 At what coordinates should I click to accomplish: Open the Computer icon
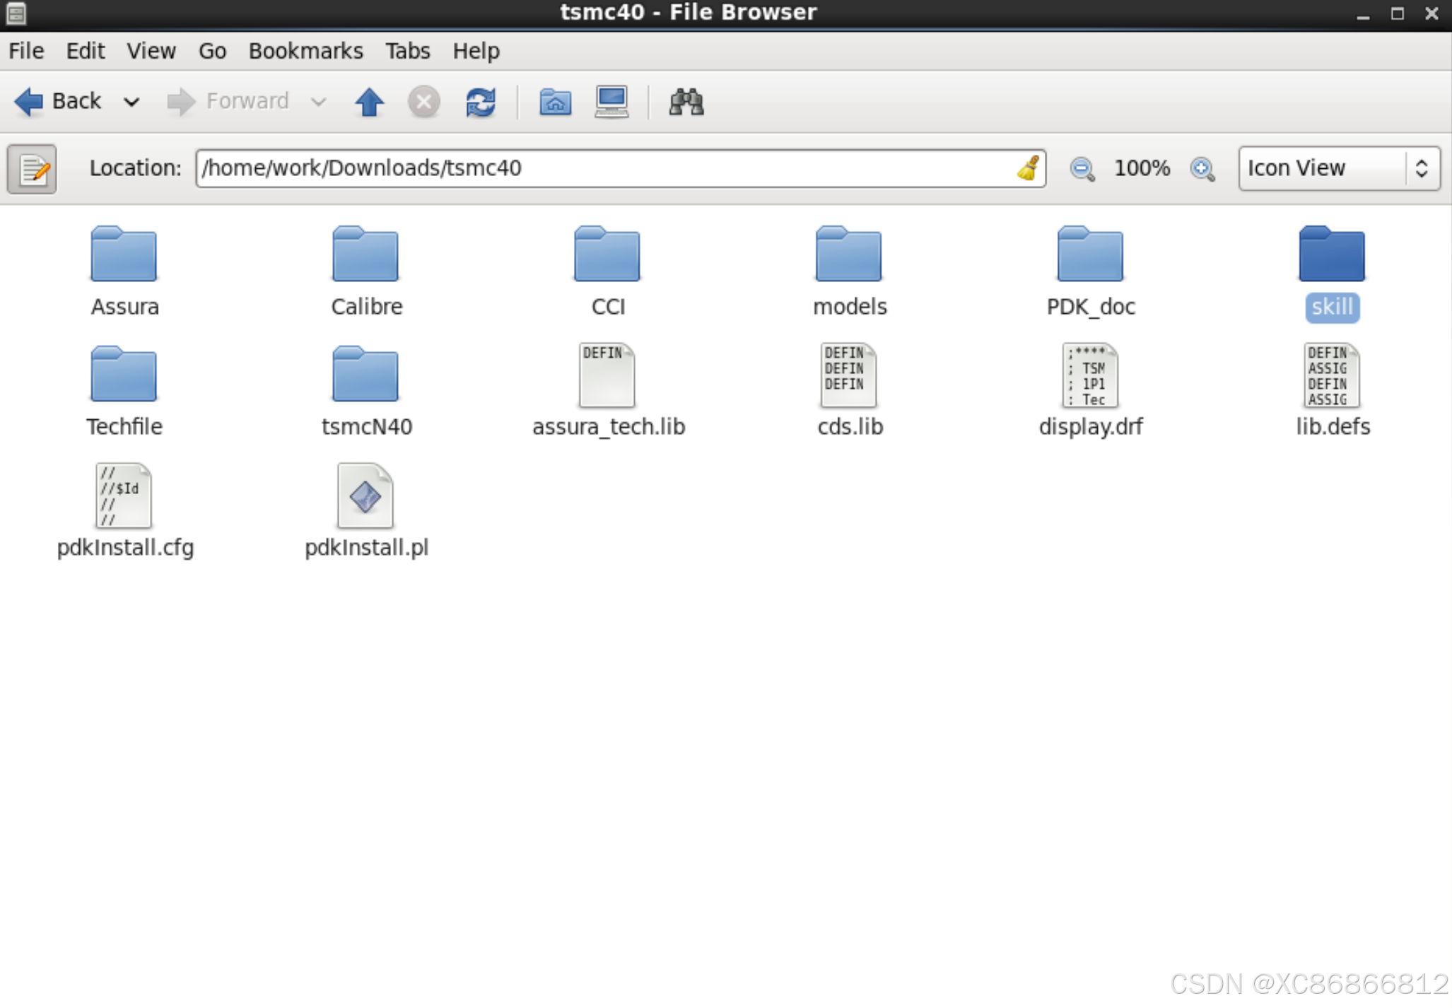pos(611,102)
